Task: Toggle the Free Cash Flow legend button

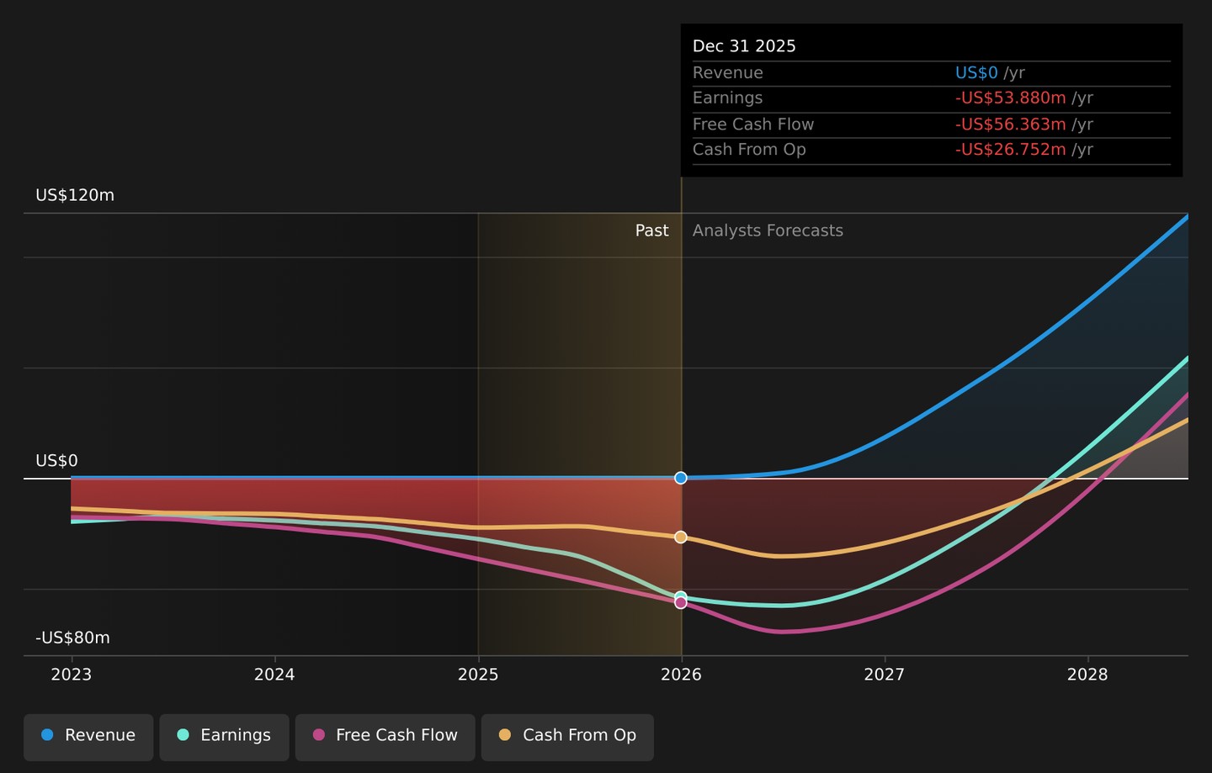Action: pos(385,737)
